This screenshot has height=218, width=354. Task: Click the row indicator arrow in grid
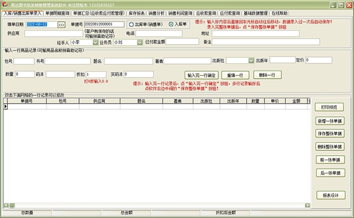click(5, 106)
